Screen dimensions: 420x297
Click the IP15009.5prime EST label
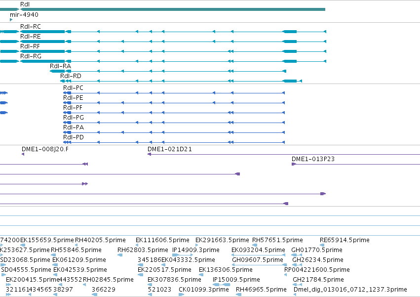pyautogui.click(x=236, y=280)
